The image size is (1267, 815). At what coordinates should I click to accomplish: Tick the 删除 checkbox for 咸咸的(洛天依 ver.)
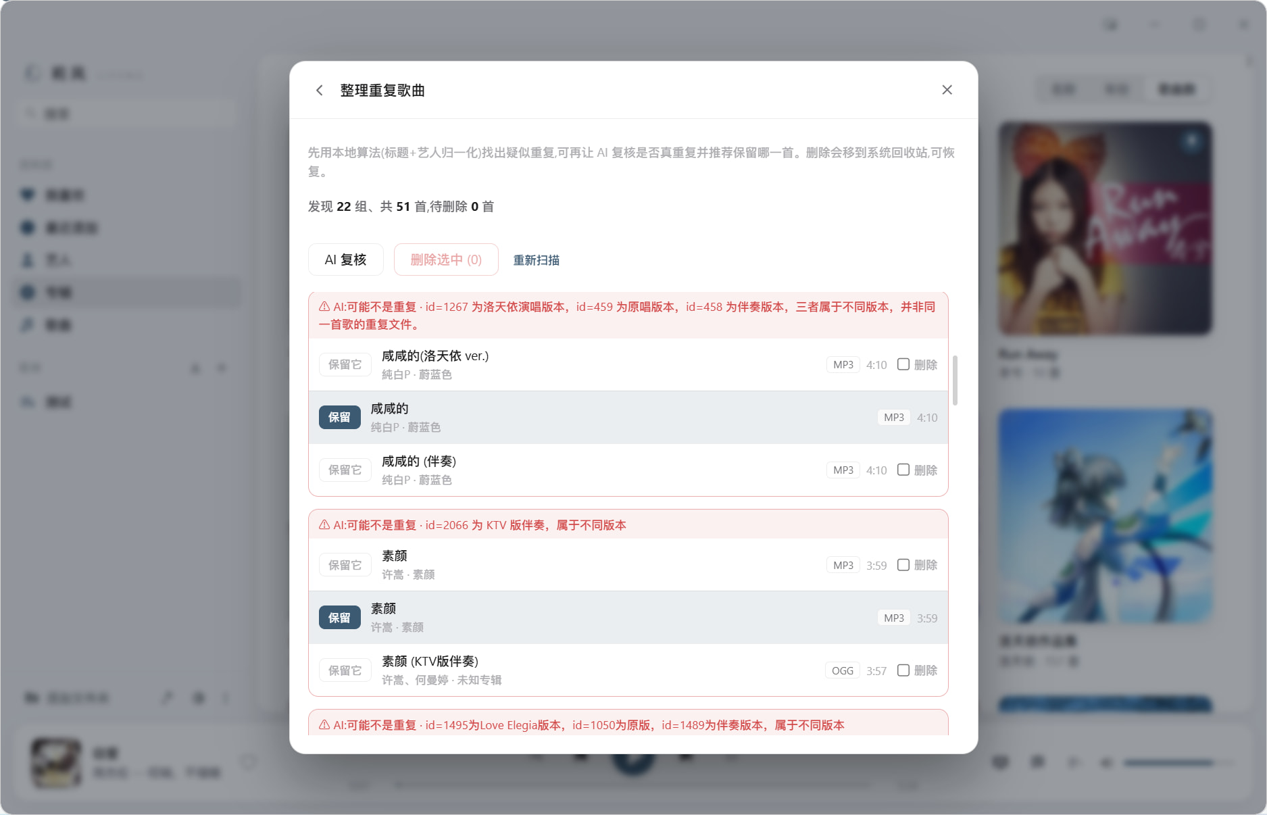click(903, 364)
